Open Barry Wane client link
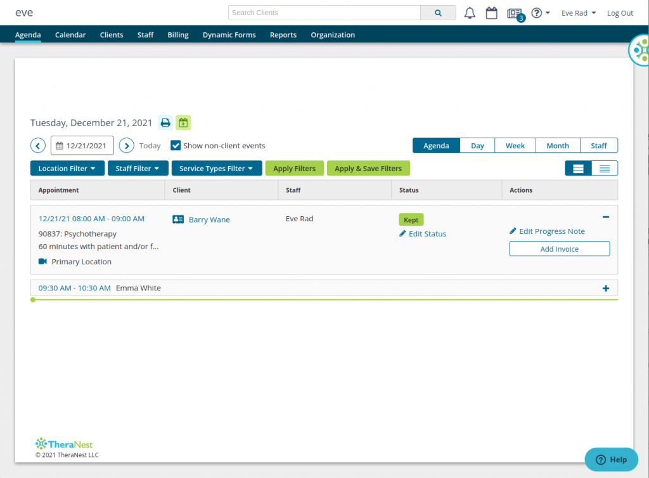 (x=209, y=220)
